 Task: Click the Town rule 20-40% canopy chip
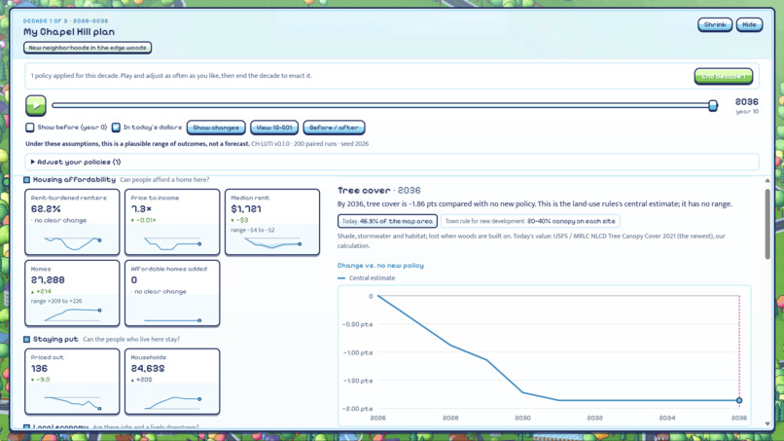[530, 221]
